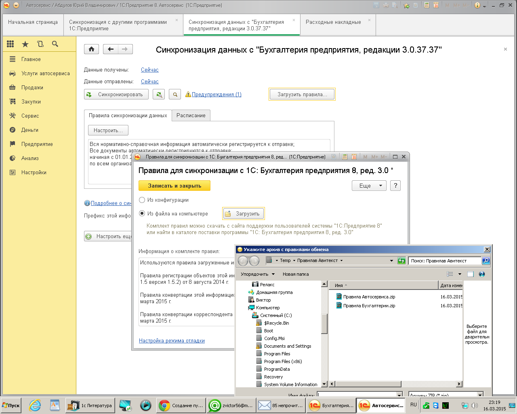The width and height of the screenshot is (517, 414).
Task: Click Загрузить button in rules dialog
Action: coord(244,213)
